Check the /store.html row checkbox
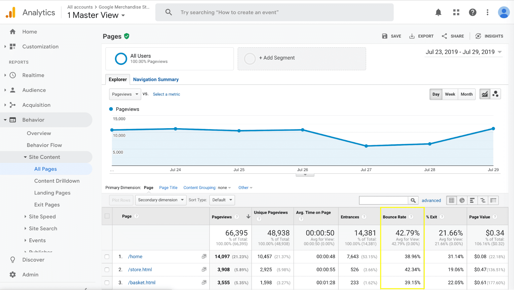 click(x=107, y=270)
